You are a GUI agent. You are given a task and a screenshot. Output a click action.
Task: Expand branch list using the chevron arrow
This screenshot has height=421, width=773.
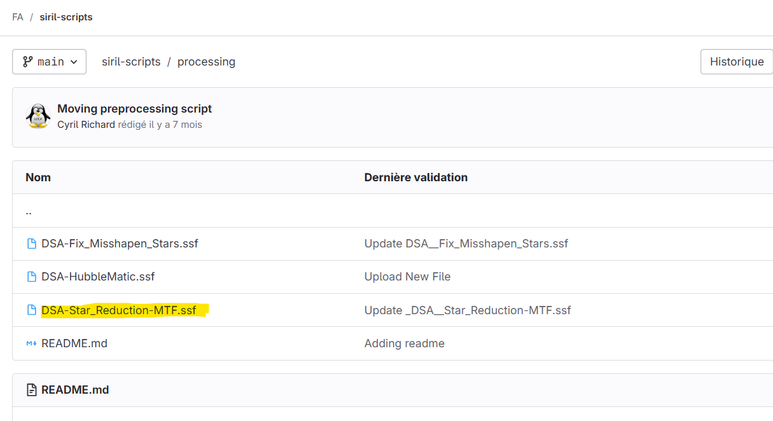pos(74,62)
